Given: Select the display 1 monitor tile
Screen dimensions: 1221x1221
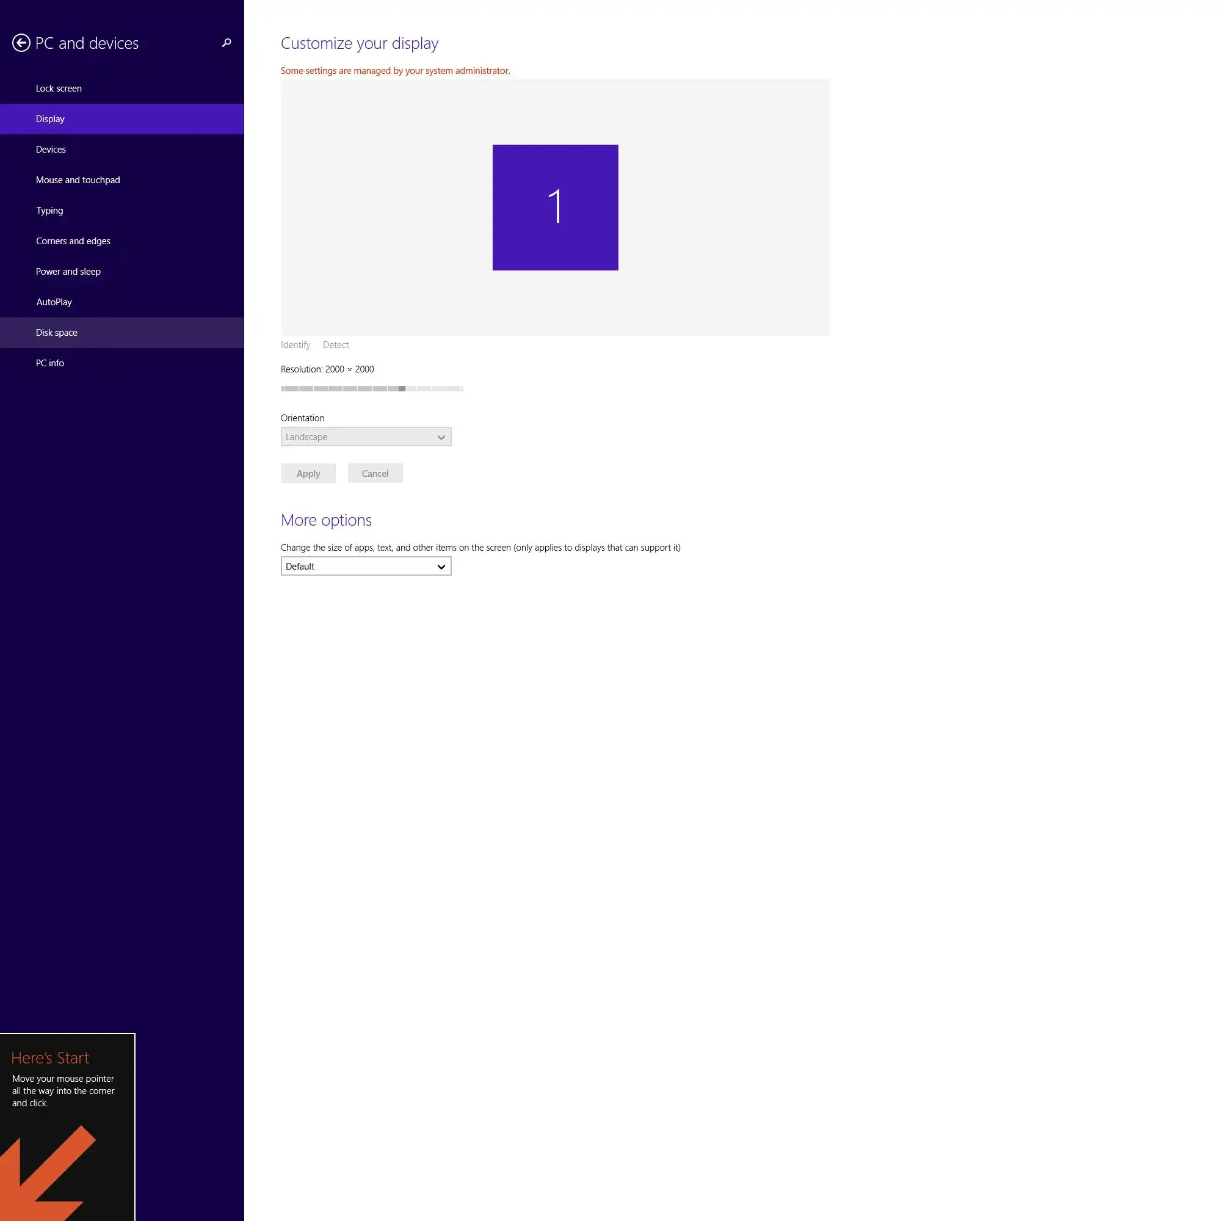Looking at the screenshot, I should point(555,208).
